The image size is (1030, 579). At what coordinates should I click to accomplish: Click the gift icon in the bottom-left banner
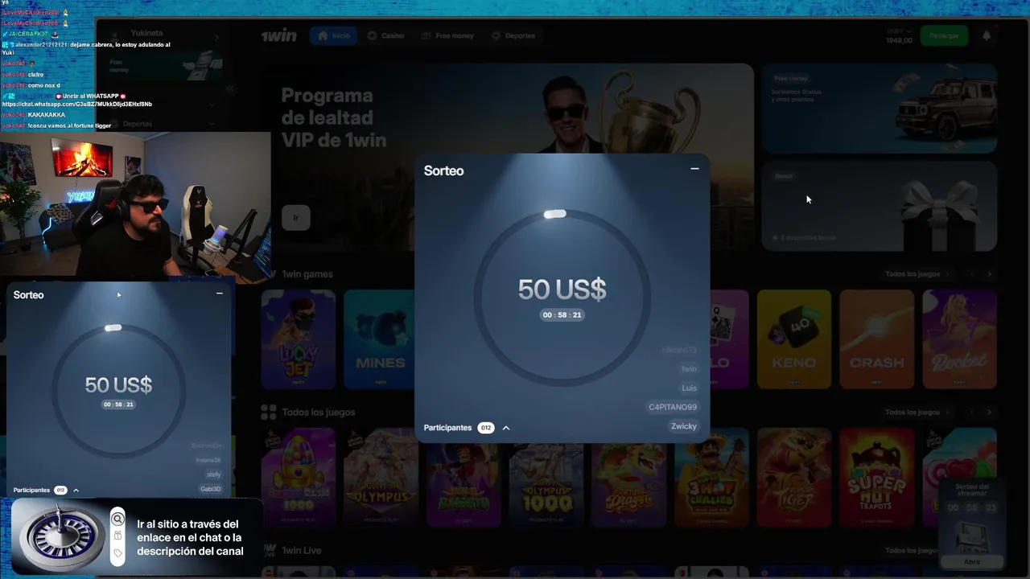[x=118, y=536]
